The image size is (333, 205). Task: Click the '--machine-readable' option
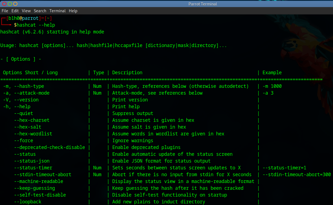(39, 181)
